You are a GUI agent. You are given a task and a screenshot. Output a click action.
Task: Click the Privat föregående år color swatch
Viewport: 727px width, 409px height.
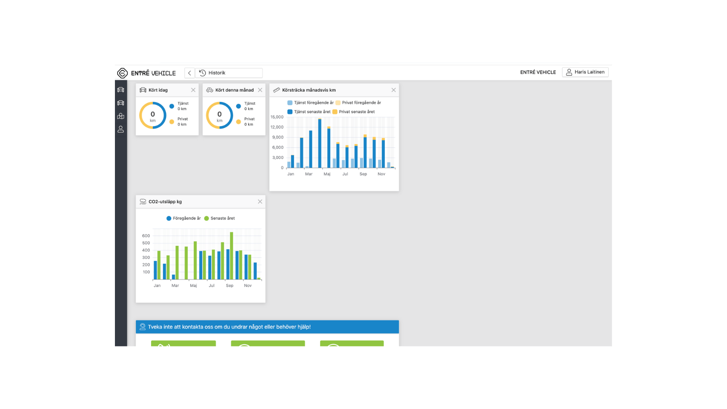[x=338, y=103]
